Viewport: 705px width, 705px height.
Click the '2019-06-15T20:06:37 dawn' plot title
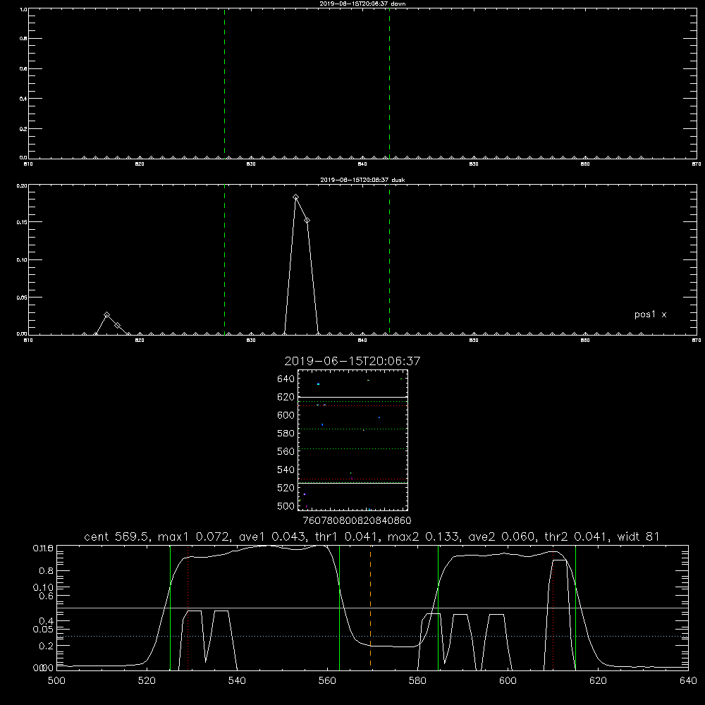362,4
